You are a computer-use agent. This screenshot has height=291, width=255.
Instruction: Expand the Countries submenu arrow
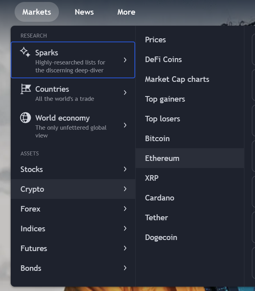(x=125, y=93)
